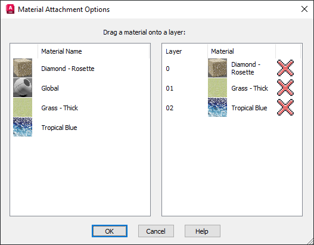Click AutoCAD application icon in title bar
The width and height of the screenshot is (314, 245).
tap(10, 9)
